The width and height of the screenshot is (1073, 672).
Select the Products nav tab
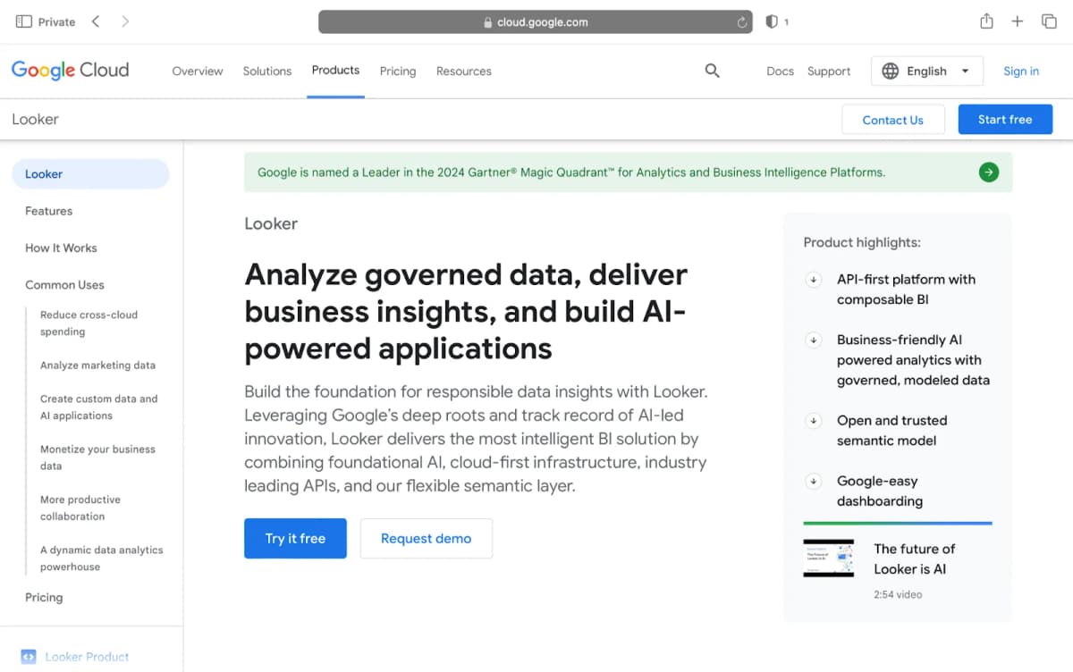point(335,71)
